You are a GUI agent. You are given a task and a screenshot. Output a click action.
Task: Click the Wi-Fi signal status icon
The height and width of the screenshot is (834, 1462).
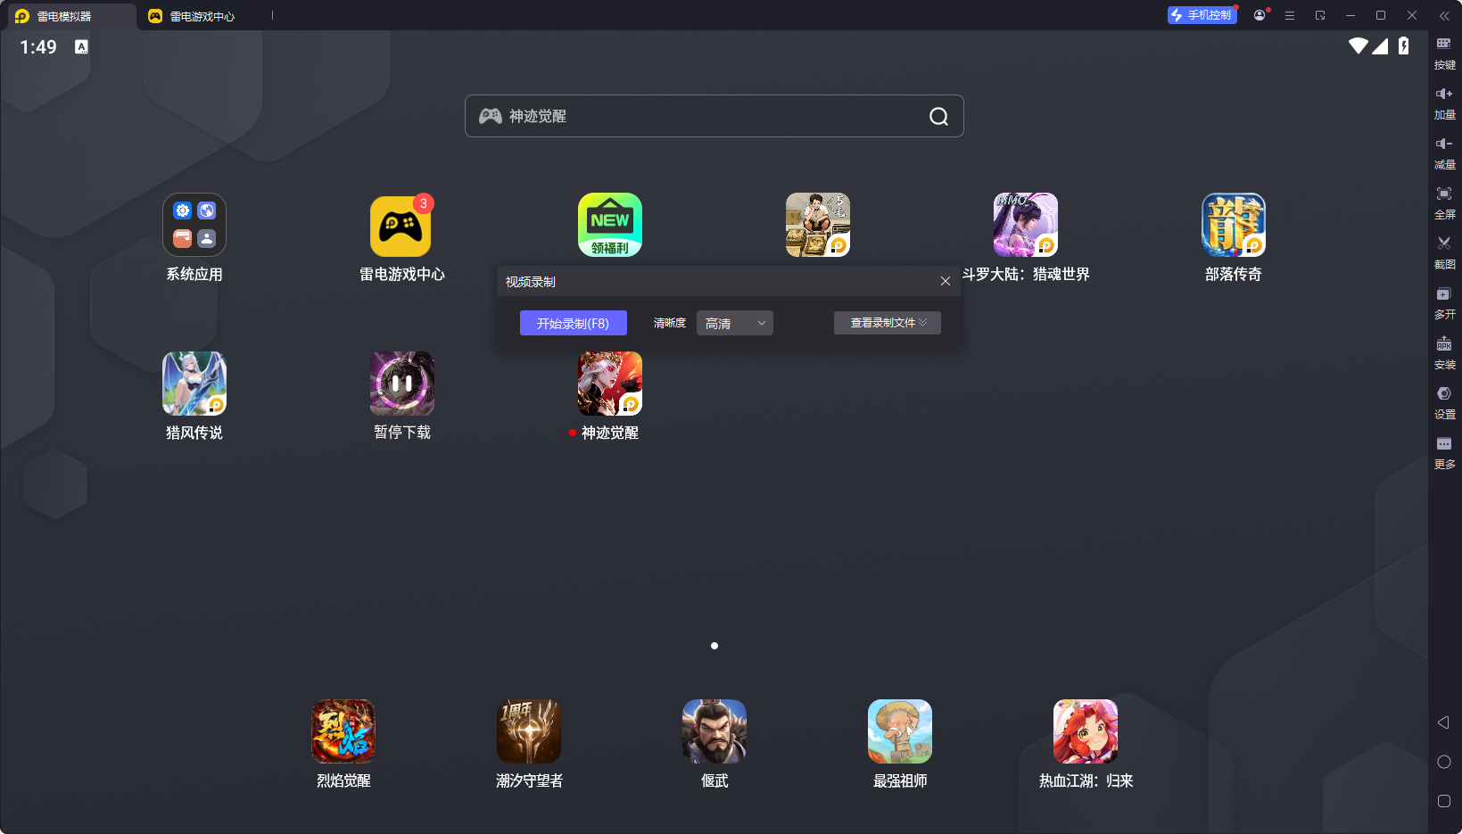[x=1359, y=45]
